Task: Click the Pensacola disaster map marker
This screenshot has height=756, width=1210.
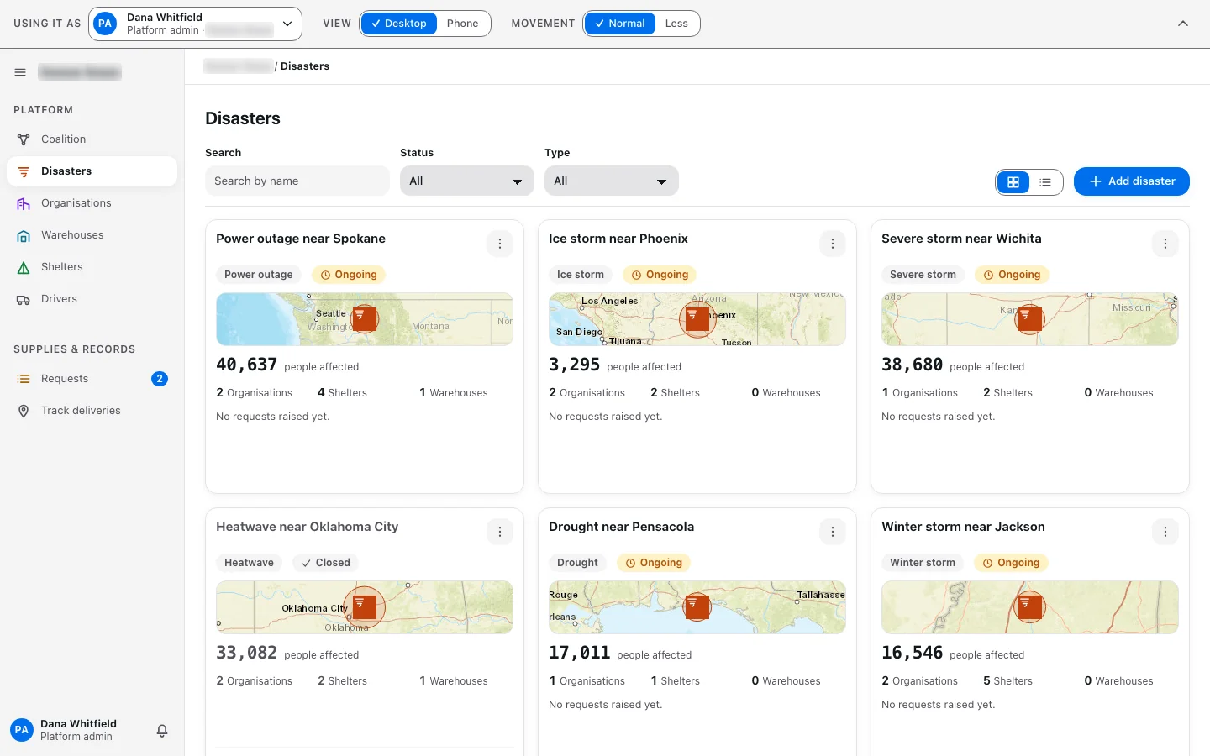Action: tap(697, 607)
